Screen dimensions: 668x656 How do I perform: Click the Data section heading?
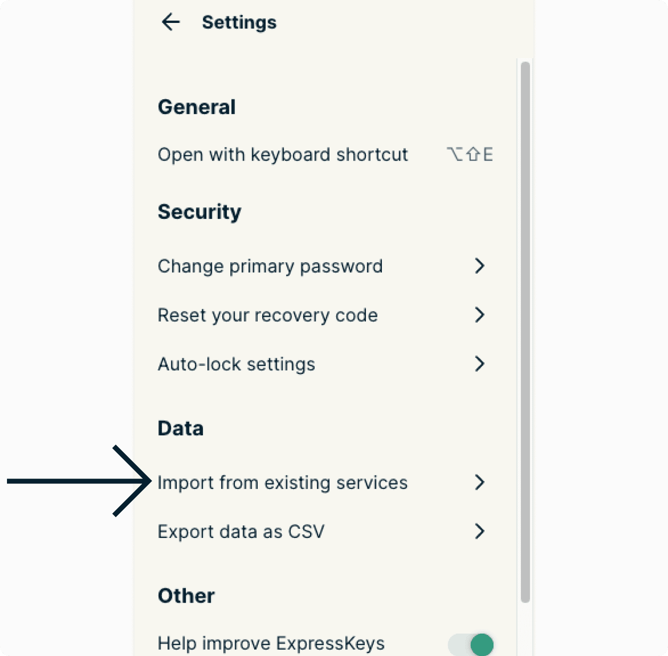click(x=180, y=429)
